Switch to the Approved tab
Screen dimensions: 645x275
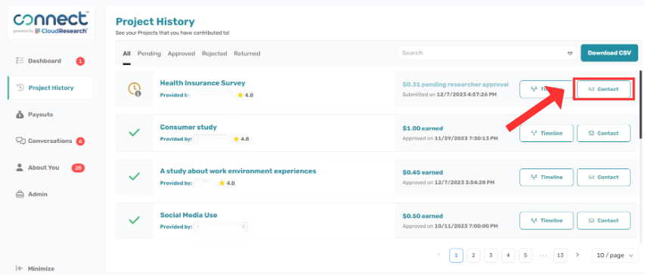(x=181, y=54)
